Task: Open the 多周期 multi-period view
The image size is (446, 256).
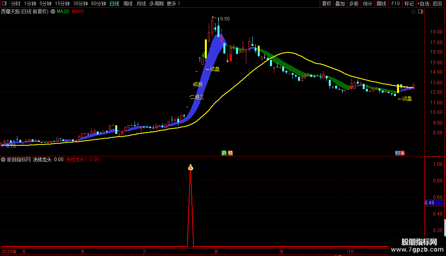Action: [156, 4]
